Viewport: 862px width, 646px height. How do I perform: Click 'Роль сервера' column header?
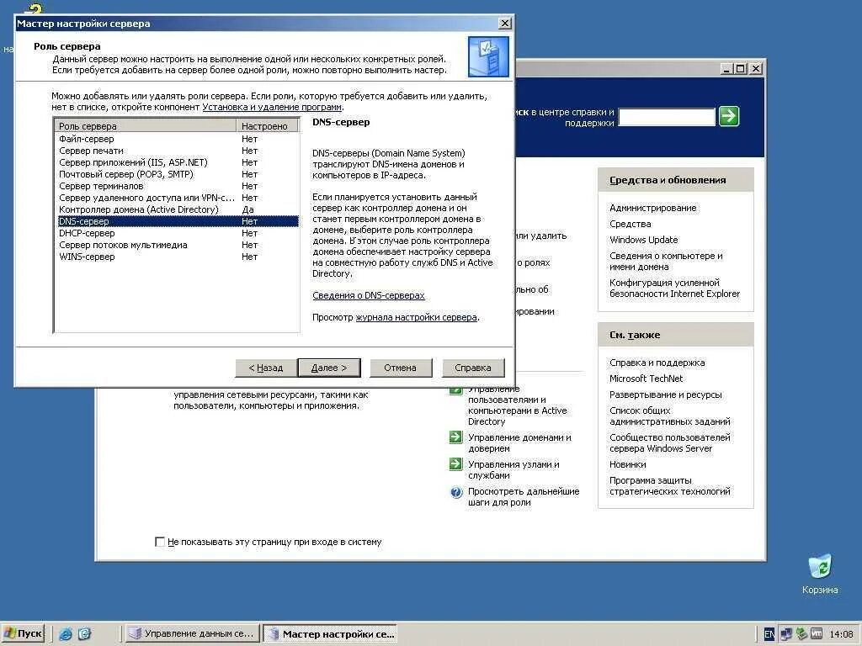[x=146, y=126]
